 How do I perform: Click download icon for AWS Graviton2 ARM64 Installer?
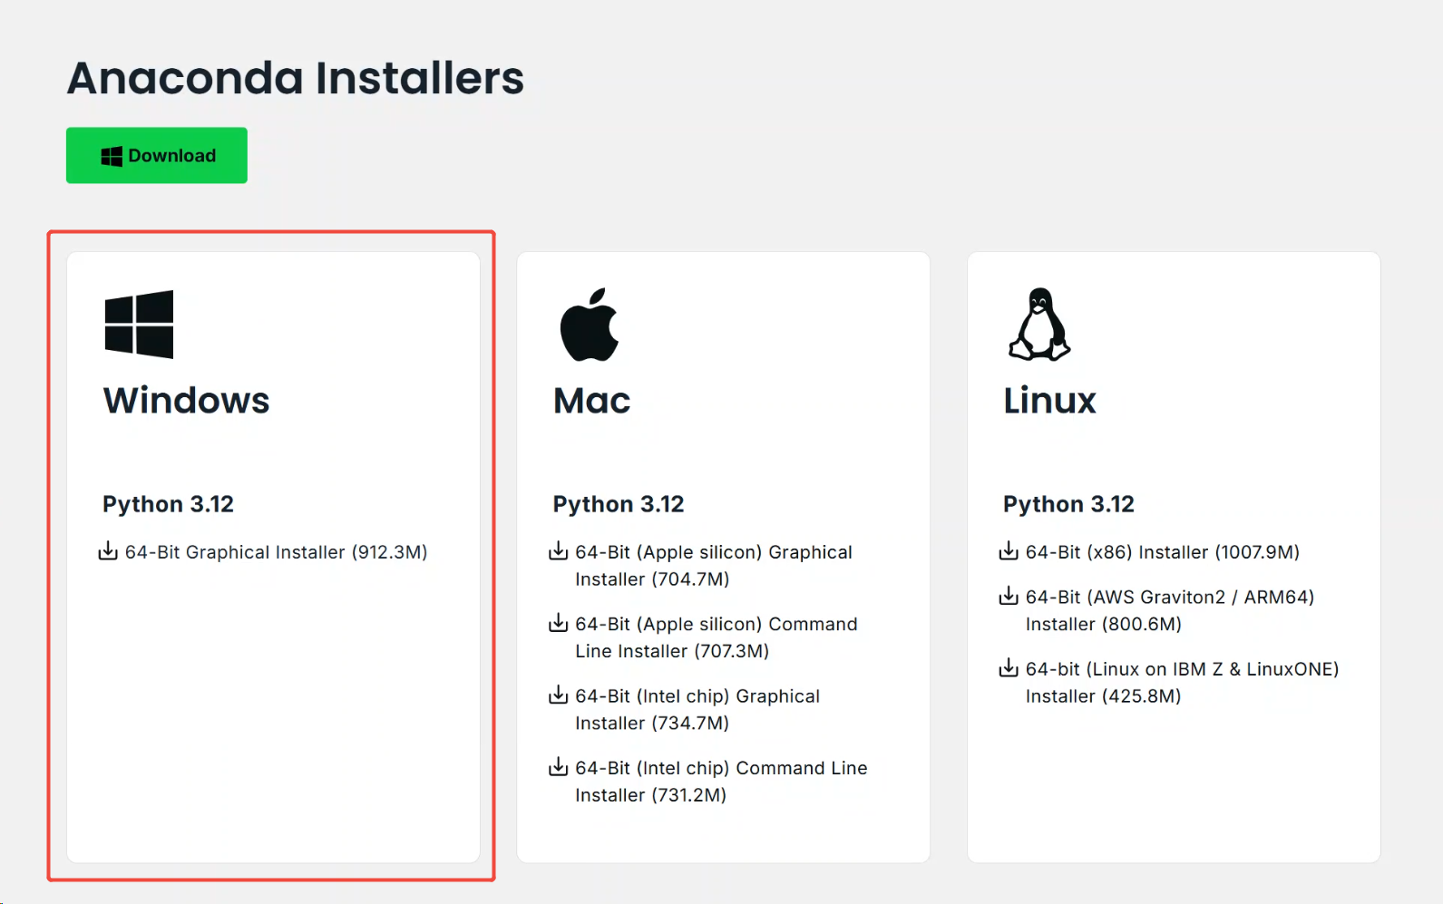point(1009,597)
